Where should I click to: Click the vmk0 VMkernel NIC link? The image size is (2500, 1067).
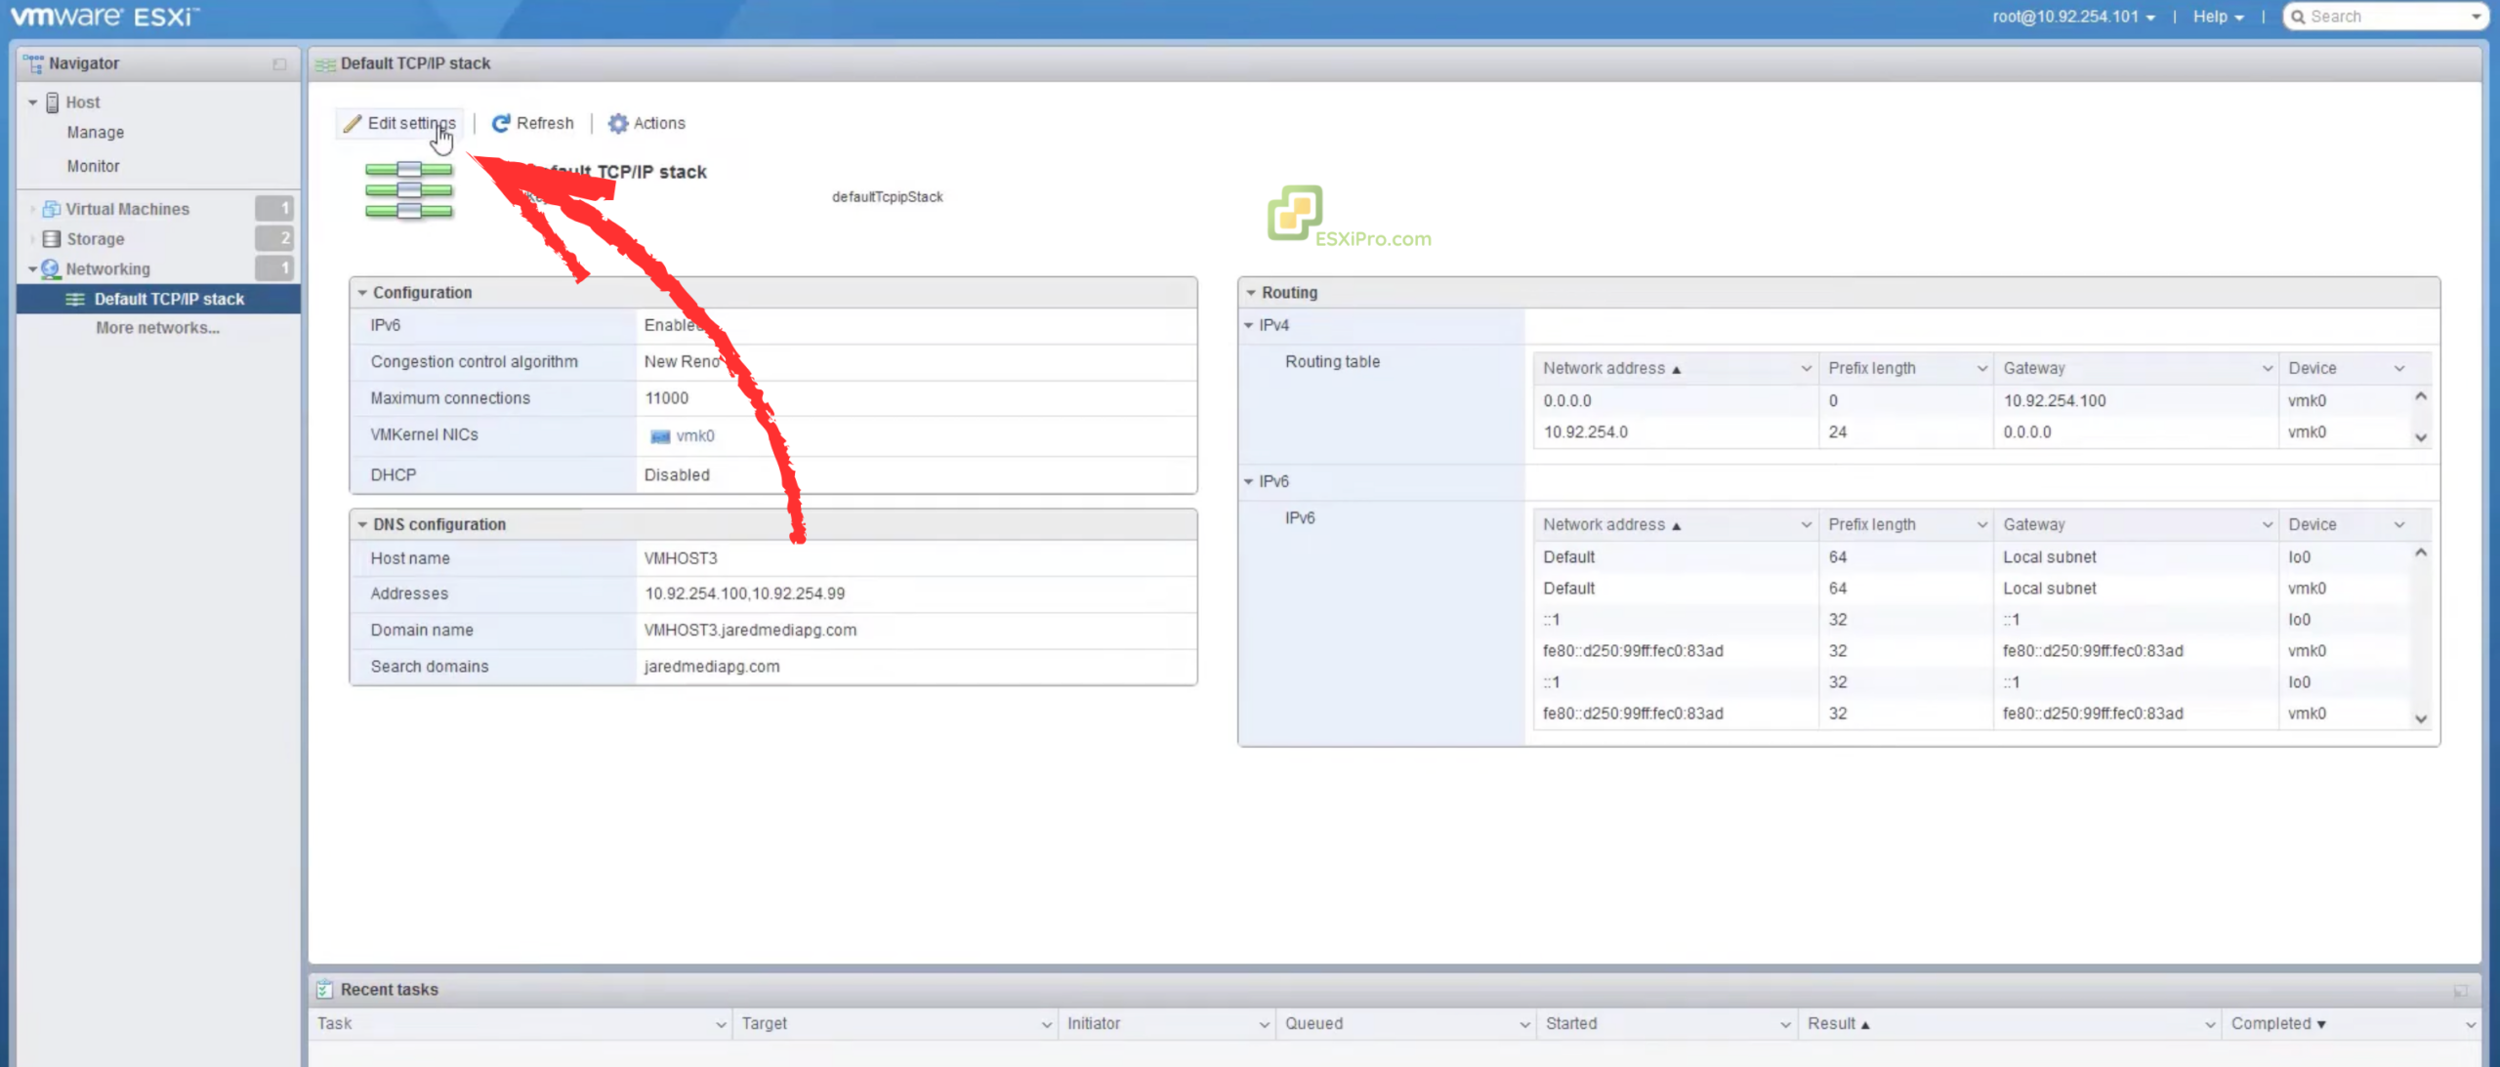click(694, 436)
